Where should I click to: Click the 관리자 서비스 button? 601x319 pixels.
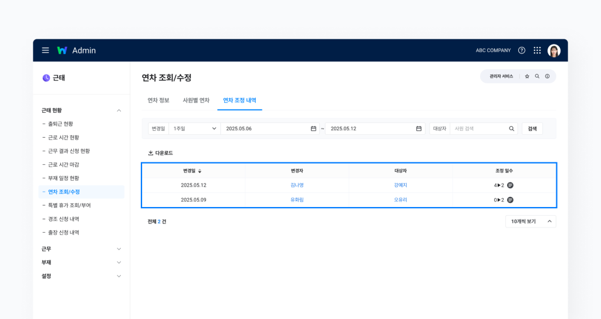[501, 76]
